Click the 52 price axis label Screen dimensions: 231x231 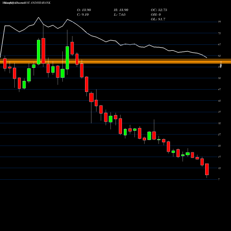coord(219,78)
